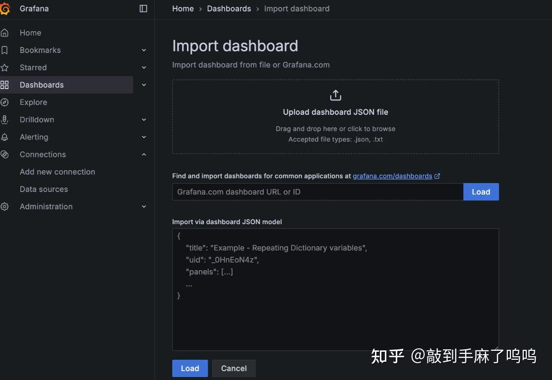Click the Explore compass icon
Image resolution: width=552 pixels, height=380 pixels.
pyautogui.click(x=4, y=102)
